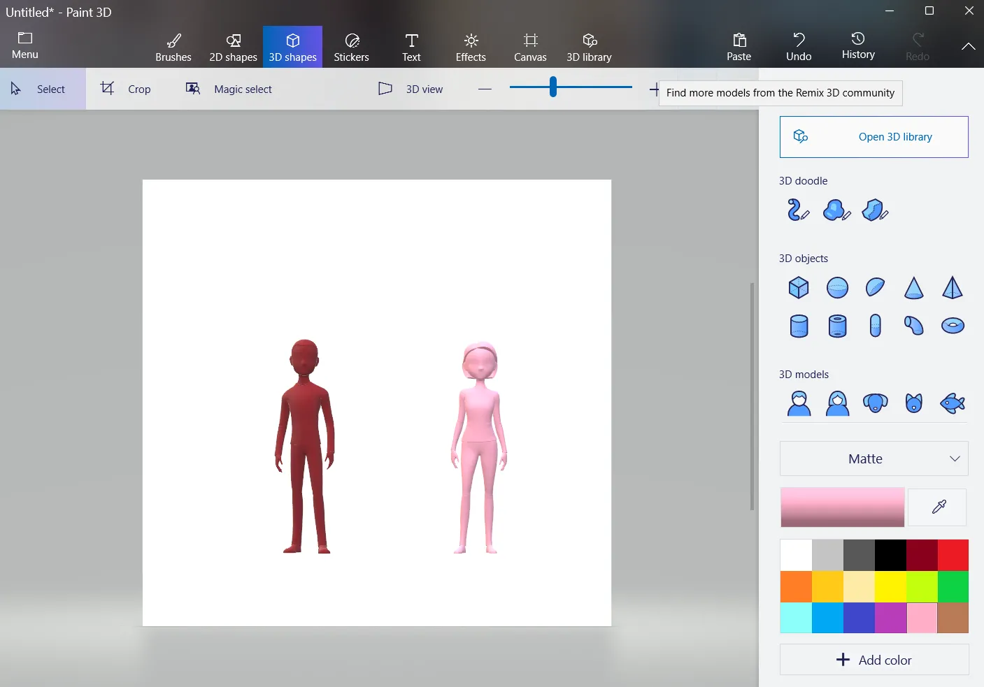Image resolution: width=984 pixels, height=687 pixels.
Task: Activate Magic select
Action: 229,89
